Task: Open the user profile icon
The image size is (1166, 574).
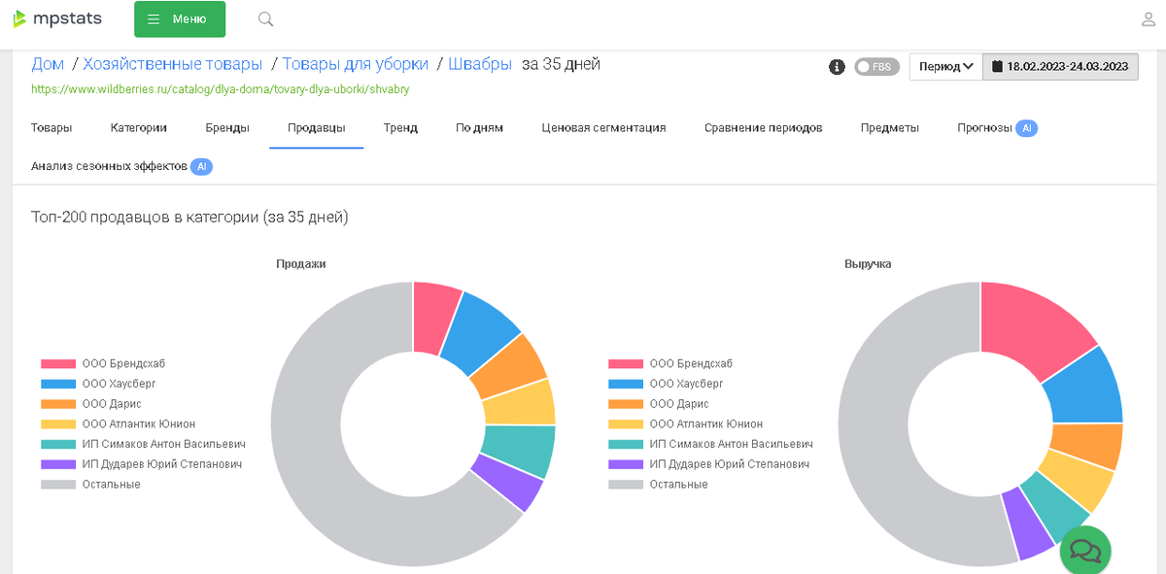Action: pyautogui.click(x=1149, y=18)
